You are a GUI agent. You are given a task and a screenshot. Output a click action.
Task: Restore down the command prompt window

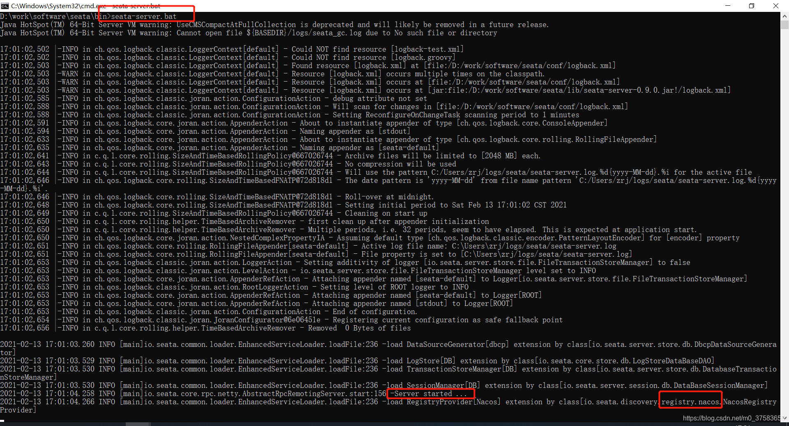[751, 6]
